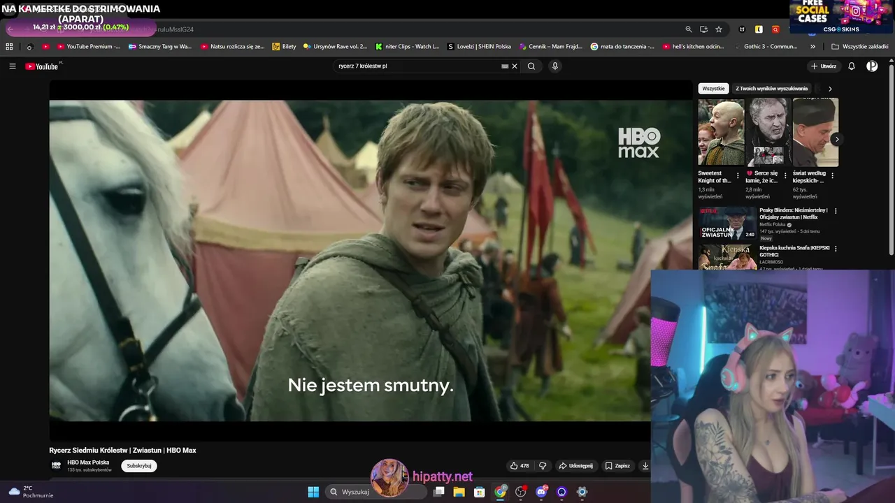Dislike the video with the thumbs-down icon
This screenshot has width=895, height=503.
click(543, 466)
